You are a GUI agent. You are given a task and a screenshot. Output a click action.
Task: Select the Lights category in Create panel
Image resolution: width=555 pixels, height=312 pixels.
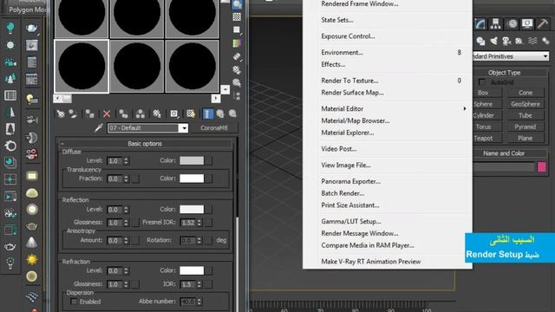tap(493, 41)
